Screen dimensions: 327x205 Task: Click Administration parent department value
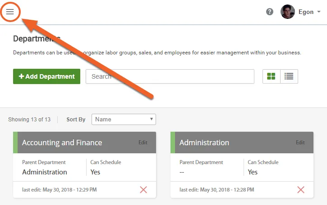45,172
